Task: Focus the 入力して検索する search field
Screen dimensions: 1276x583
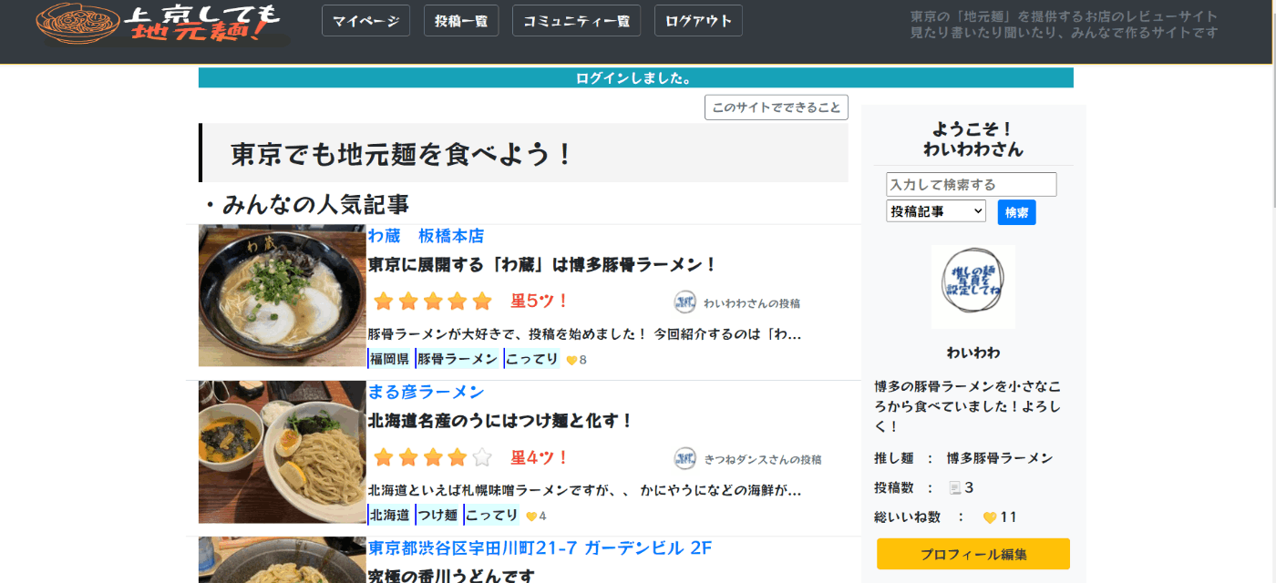Action: pos(972,184)
